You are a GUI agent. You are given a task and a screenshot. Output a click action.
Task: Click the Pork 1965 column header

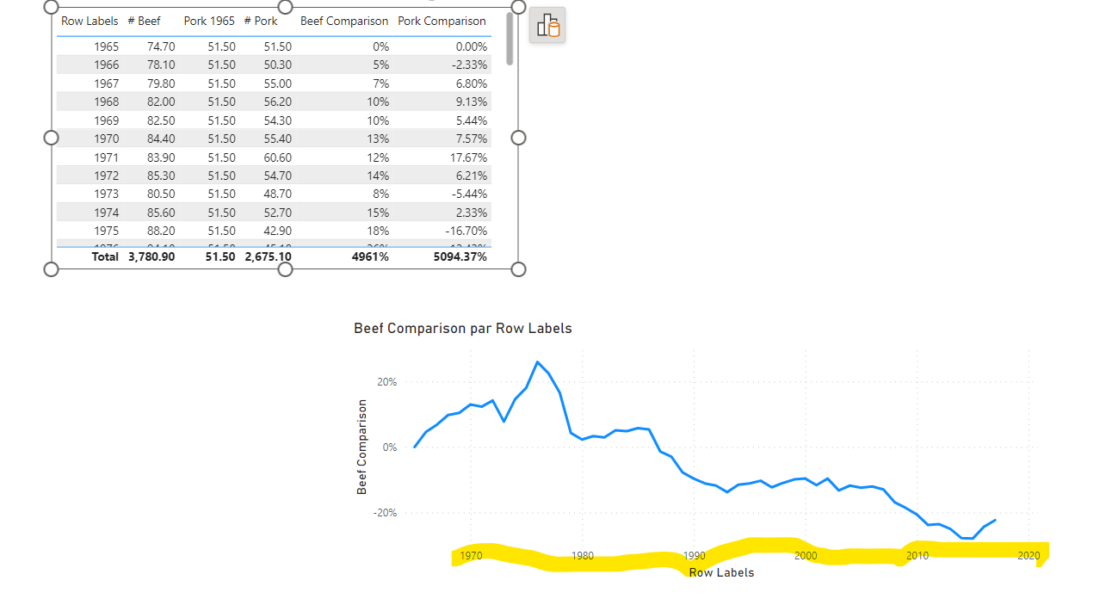pyautogui.click(x=209, y=21)
